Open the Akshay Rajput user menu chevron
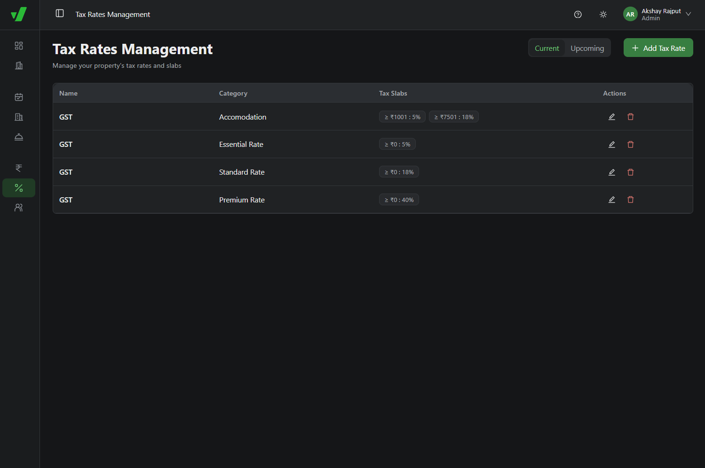The image size is (705, 468). [x=689, y=14]
